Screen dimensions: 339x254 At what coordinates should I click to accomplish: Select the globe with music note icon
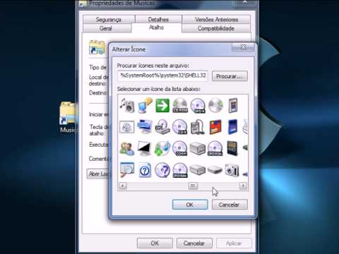(162, 149)
